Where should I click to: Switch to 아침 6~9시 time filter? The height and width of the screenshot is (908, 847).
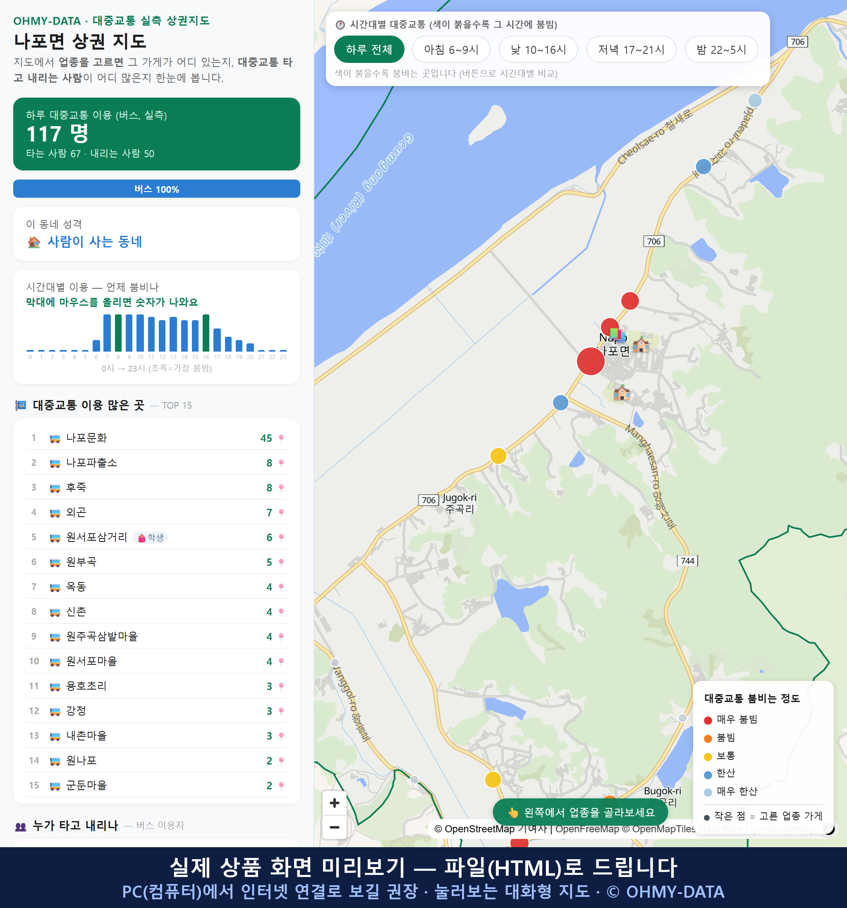451,49
